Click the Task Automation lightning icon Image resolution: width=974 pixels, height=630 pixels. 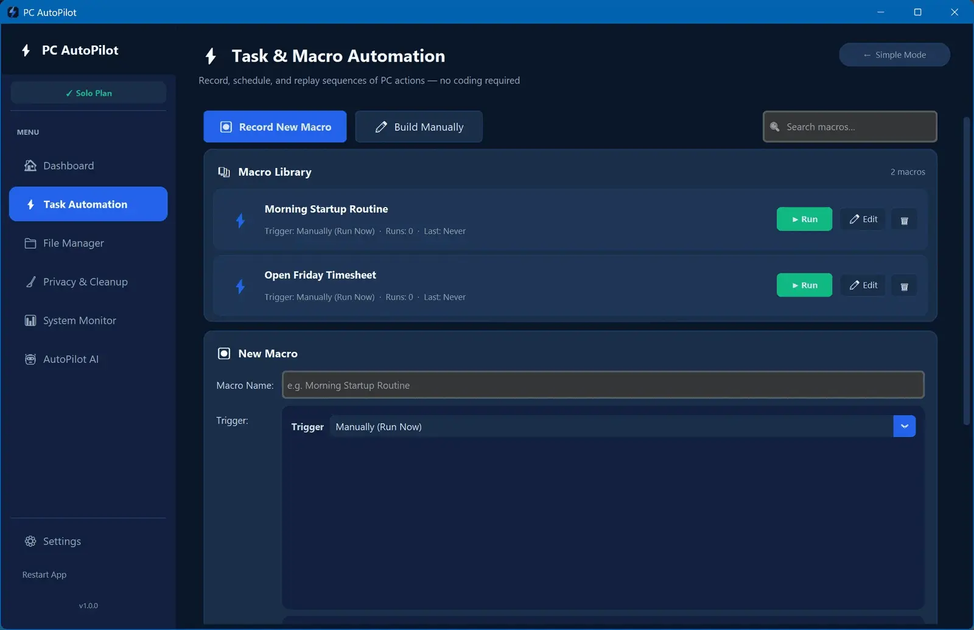point(30,205)
